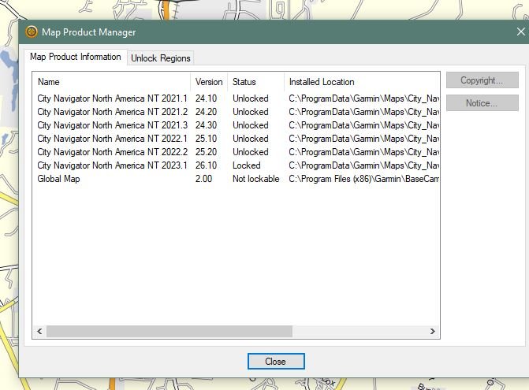Click version 25.20 cell
The height and width of the screenshot is (390, 529).
[206, 152]
